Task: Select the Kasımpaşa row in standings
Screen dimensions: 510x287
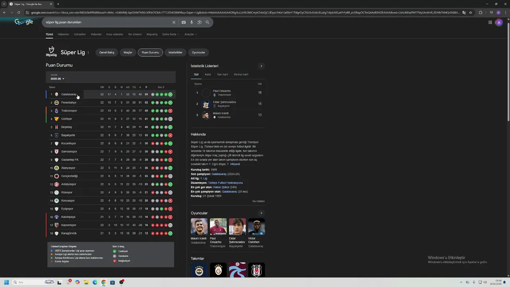Action: click(x=111, y=217)
